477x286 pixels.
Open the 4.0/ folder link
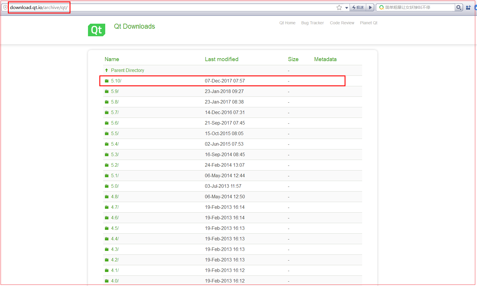pos(115,281)
